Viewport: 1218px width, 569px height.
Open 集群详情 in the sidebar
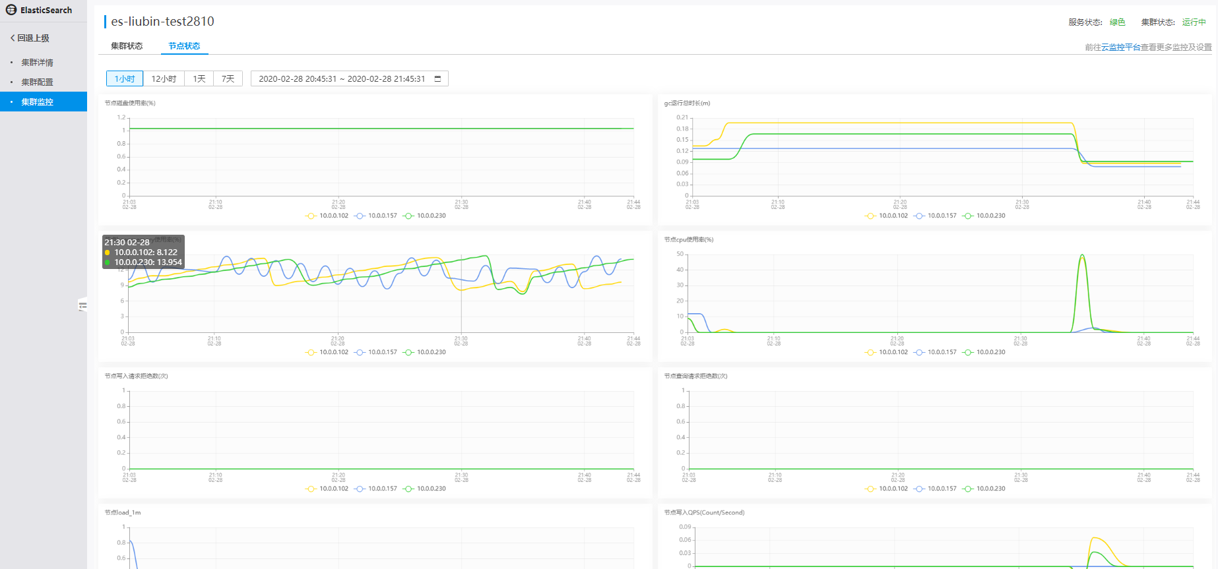[37, 63]
